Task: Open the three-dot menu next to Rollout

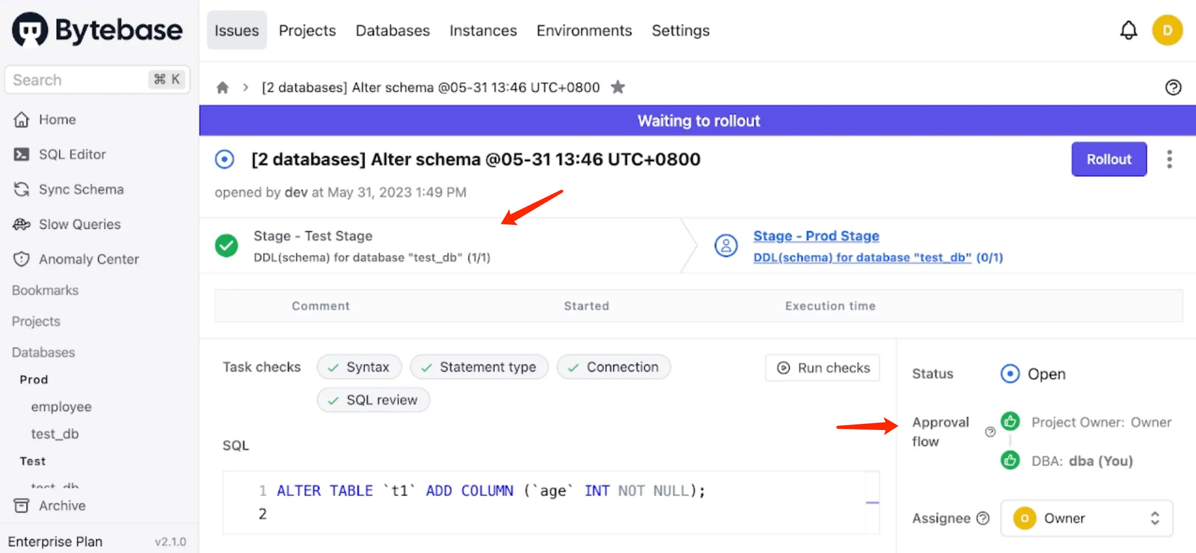Action: click(x=1169, y=159)
